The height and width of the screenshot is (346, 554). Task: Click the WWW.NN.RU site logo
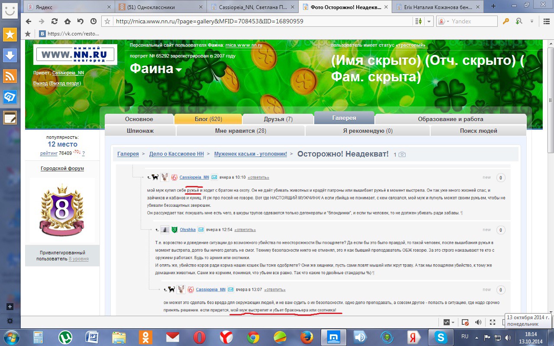(75, 54)
